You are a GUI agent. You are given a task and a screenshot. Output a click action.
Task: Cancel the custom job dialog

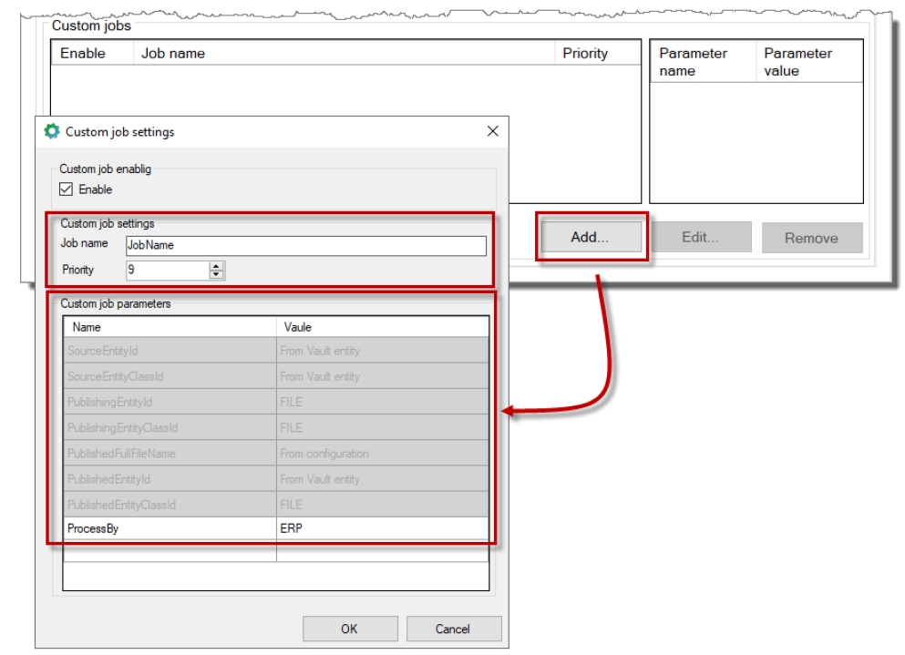click(x=453, y=629)
